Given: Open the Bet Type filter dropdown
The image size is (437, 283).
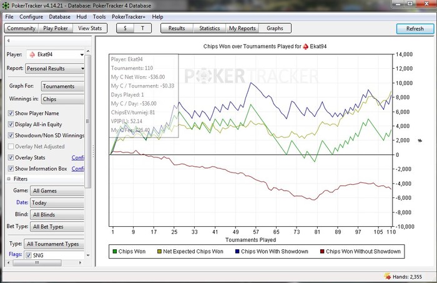Looking at the screenshot, I should 57,227.
